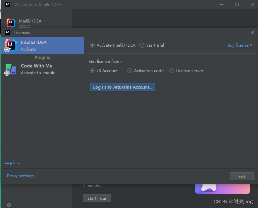Click the Log in... link
Image resolution: width=258 pixels, height=208 pixels.
tap(12, 162)
